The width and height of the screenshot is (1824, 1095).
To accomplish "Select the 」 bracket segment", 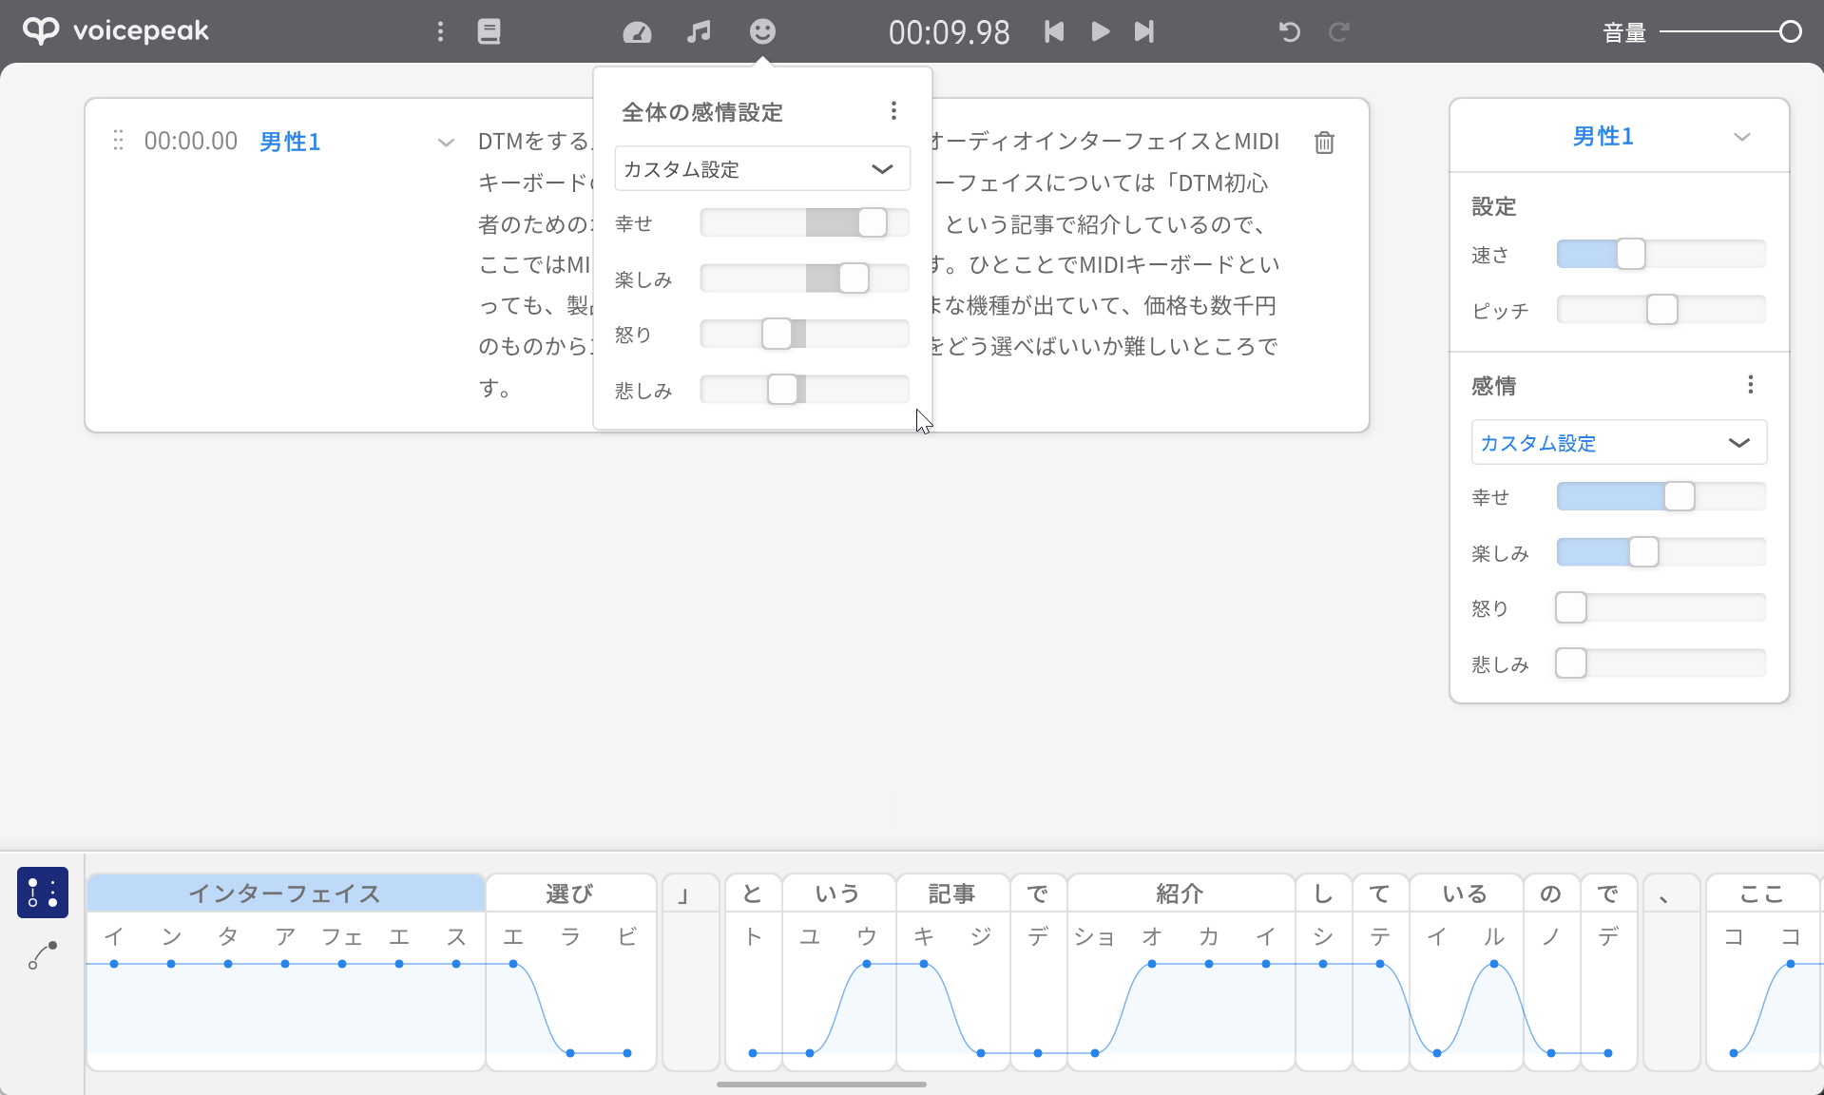I will tap(690, 893).
